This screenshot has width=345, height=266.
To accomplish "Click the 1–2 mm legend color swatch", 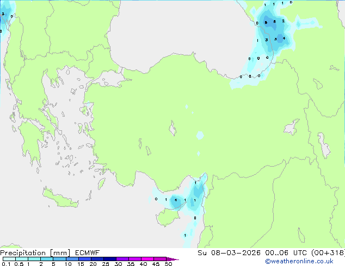I will [x=34, y=259].
